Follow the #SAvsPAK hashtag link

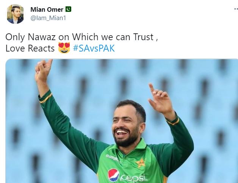pyautogui.click(x=94, y=48)
